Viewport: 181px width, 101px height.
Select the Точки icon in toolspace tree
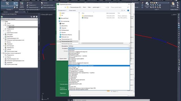click(6, 23)
